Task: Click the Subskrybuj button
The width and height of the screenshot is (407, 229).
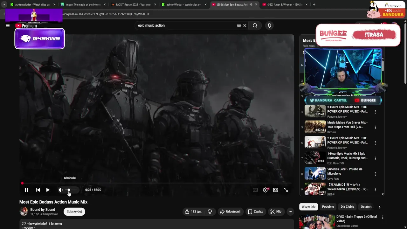Action: coord(74,212)
